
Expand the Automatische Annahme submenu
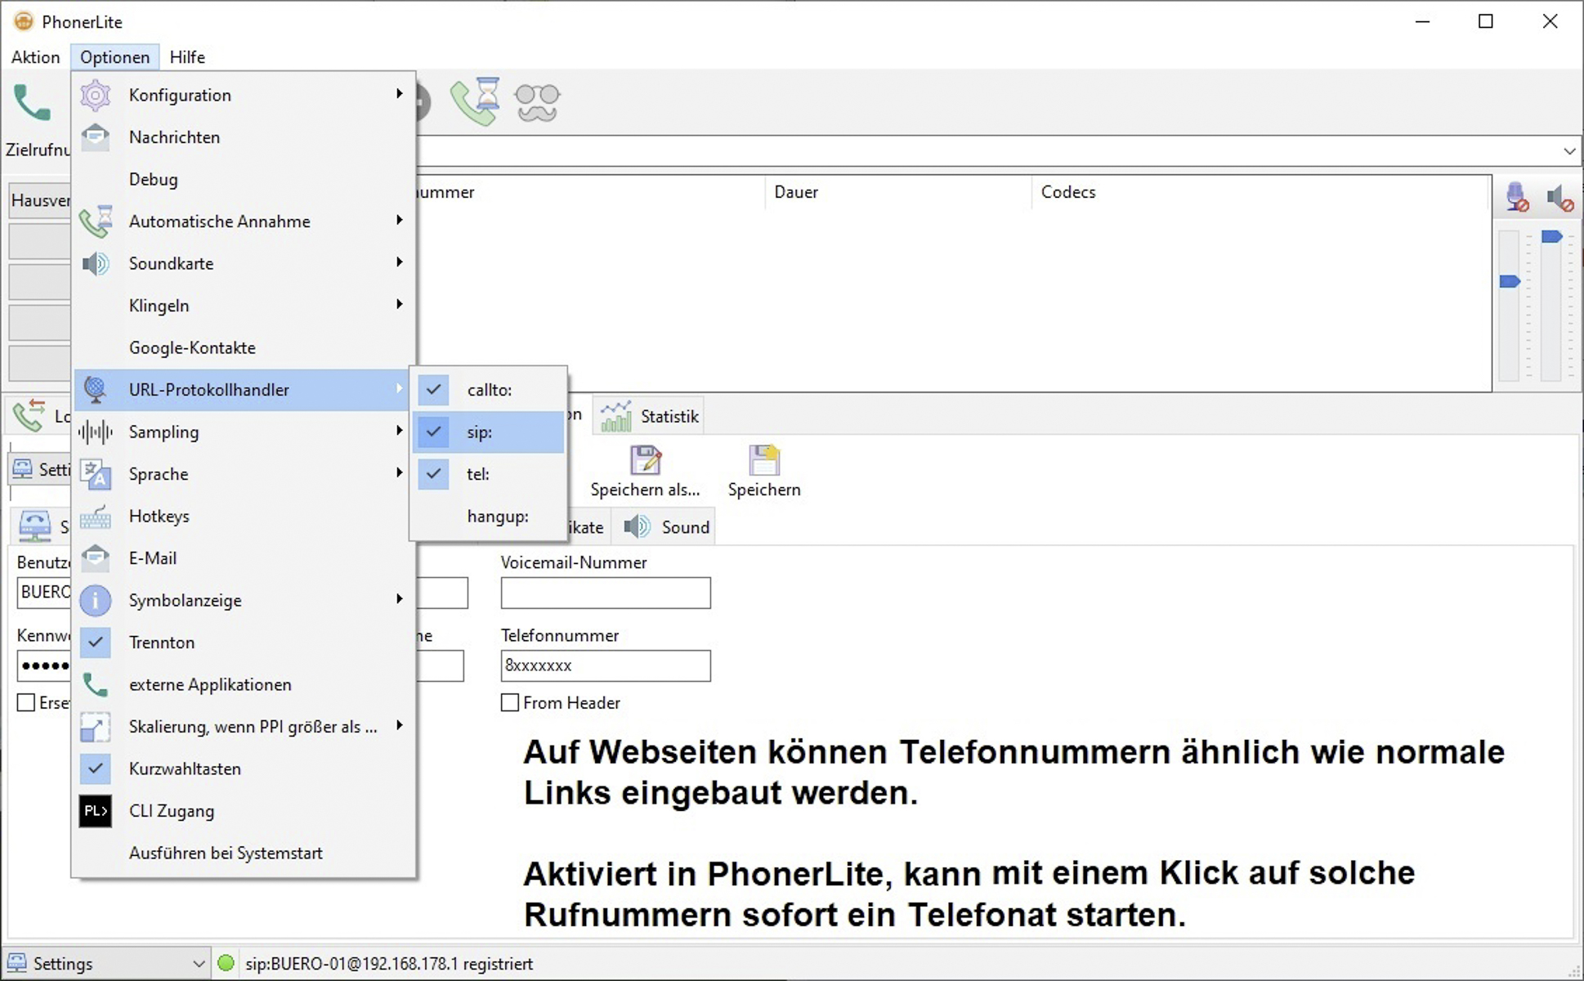click(244, 222)
